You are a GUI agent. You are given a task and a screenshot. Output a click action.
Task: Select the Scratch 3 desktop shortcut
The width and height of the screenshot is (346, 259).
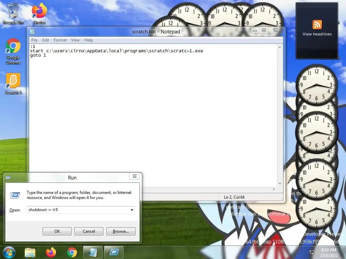[x=13, y=84]
